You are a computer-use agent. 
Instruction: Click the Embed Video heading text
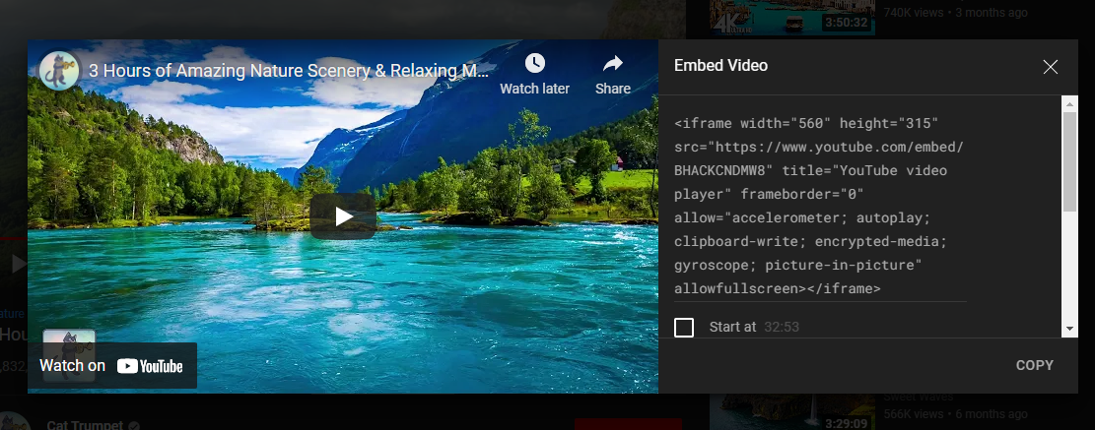720,66
